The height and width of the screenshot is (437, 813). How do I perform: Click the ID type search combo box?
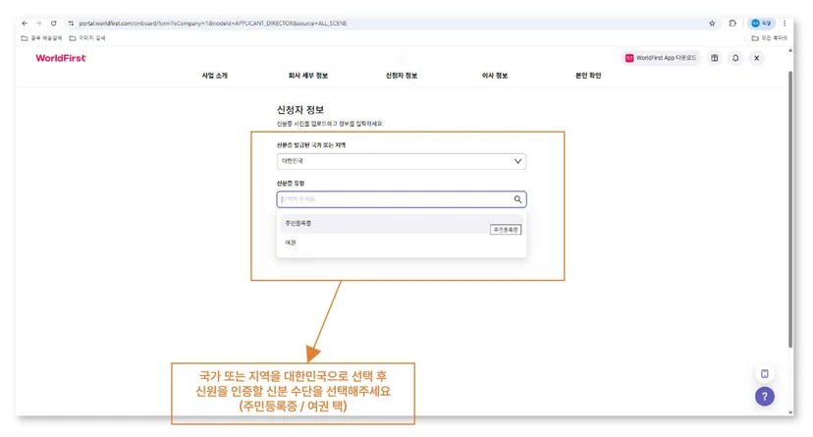tap(402, 199)
